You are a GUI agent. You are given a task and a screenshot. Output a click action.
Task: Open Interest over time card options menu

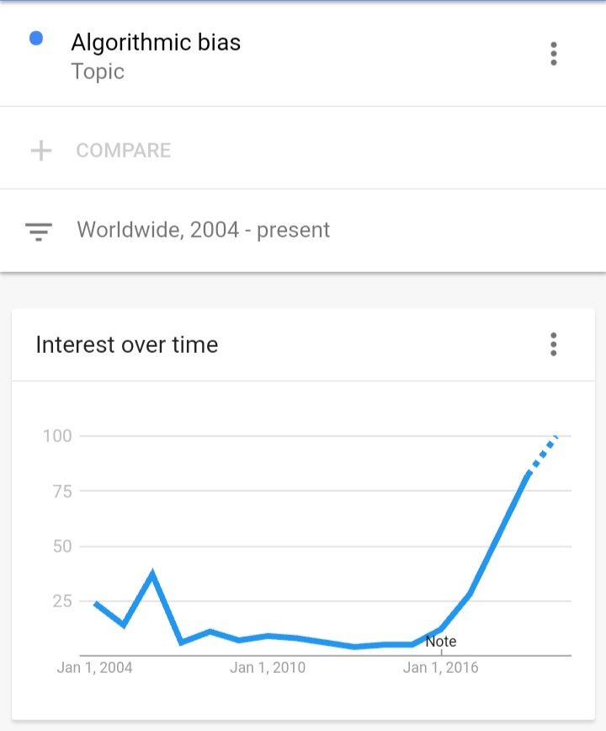click(553, 344)
